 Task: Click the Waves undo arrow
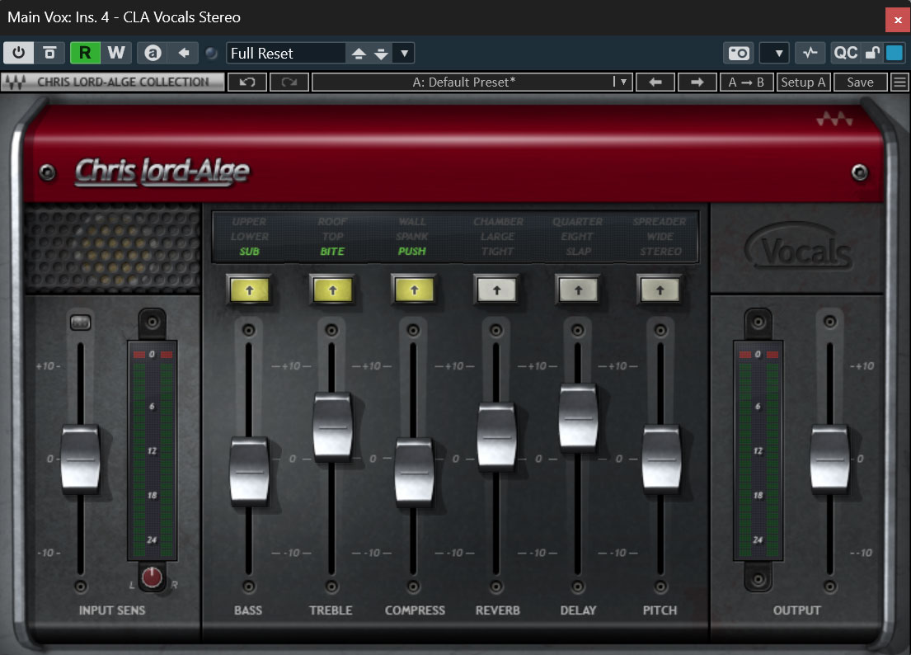click(x=247, y=82)
